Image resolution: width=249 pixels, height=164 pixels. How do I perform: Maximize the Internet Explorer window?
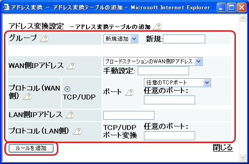[231, 8]
